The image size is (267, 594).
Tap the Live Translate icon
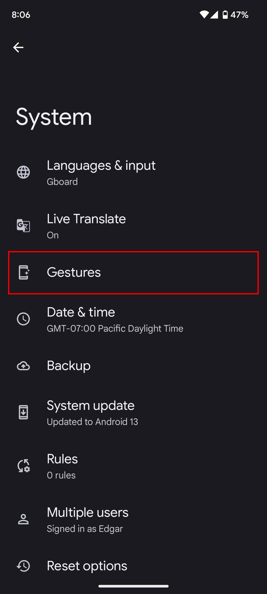23,226
